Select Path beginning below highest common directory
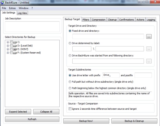The width and height of the screenshot is (160, 126). pyautogui.click(x=70, y=88)
